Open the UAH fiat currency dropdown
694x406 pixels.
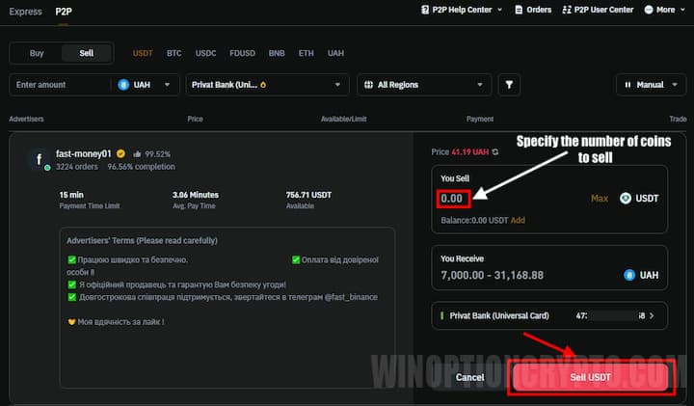(x=147, y=85)
